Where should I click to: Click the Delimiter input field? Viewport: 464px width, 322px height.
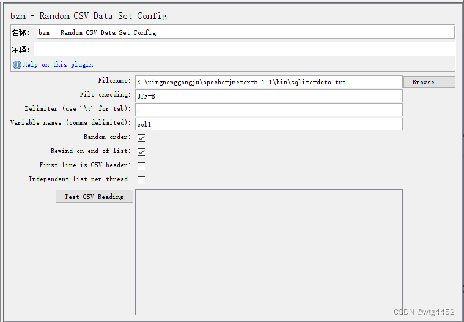click(x=269, y=110)
